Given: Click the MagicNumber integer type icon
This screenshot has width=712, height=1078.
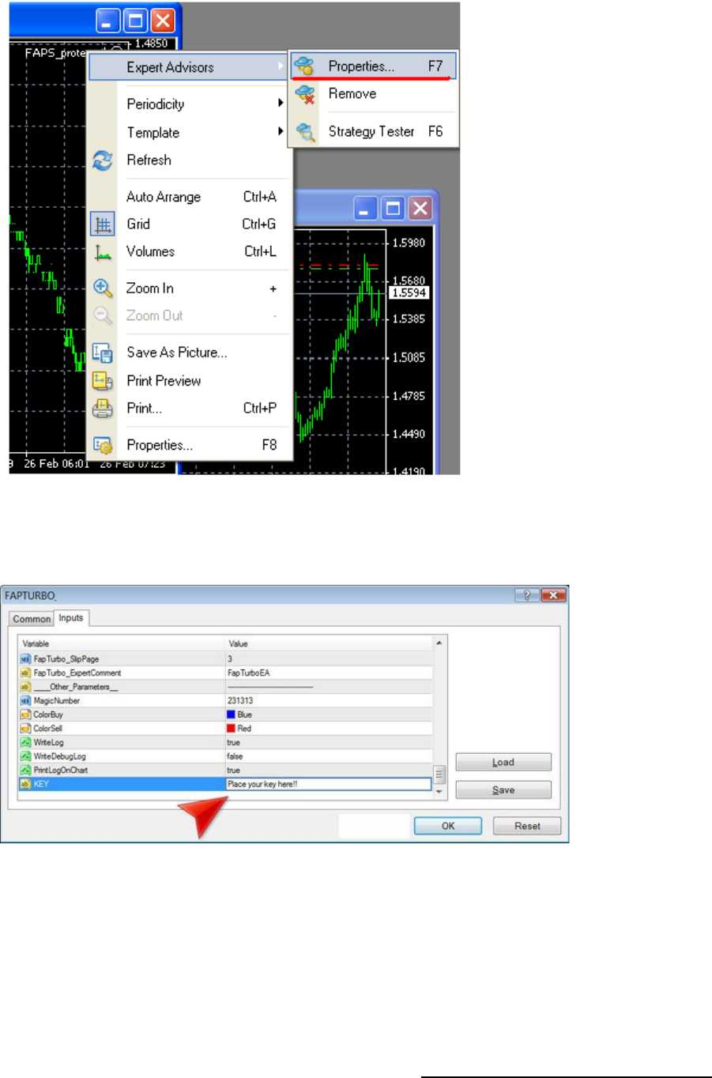Looking at the screenshot, I should 25,701.
